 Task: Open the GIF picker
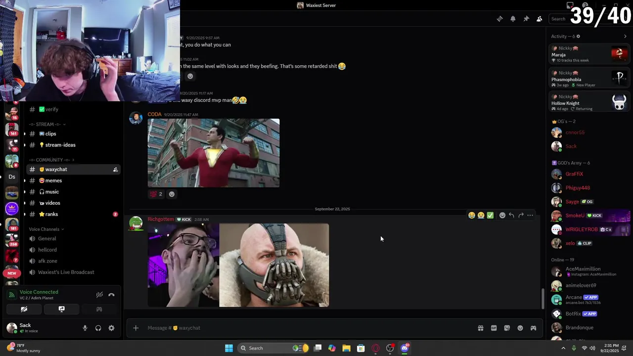pos(494,328)
